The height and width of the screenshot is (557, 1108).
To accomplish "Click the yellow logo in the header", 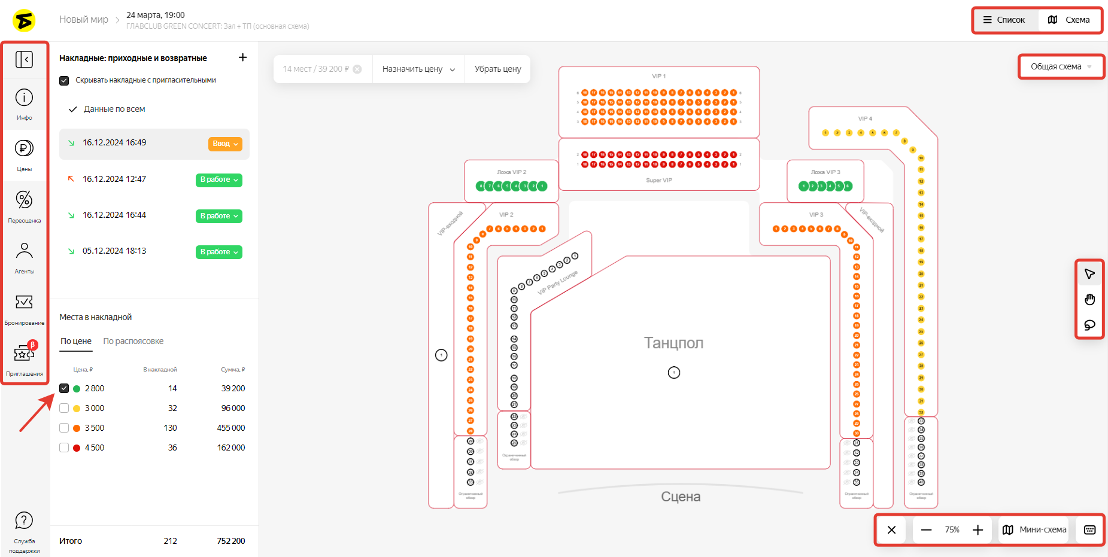I will coord(24,21).
